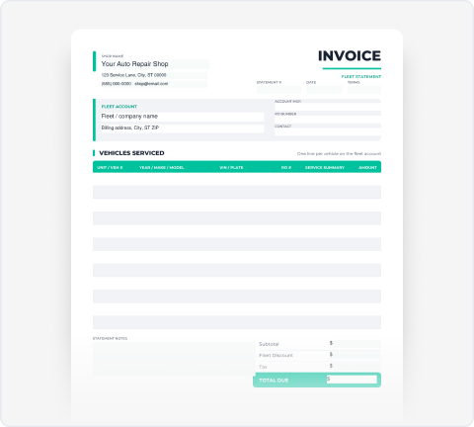Select the Date input field

[324, 90]
